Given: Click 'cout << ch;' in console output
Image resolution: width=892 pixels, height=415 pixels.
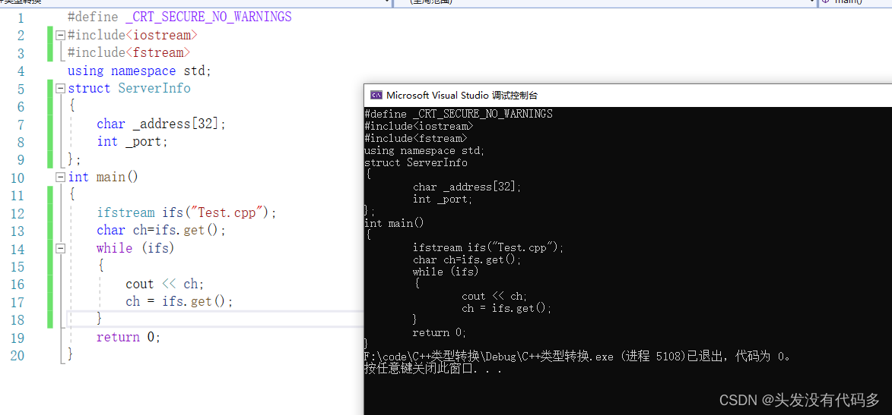Looking at the screenshot, I should pyautogui.click(x=494, y=297).
